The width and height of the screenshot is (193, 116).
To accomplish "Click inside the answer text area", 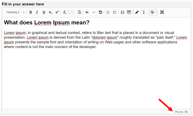I will click(x=96, y=63).
